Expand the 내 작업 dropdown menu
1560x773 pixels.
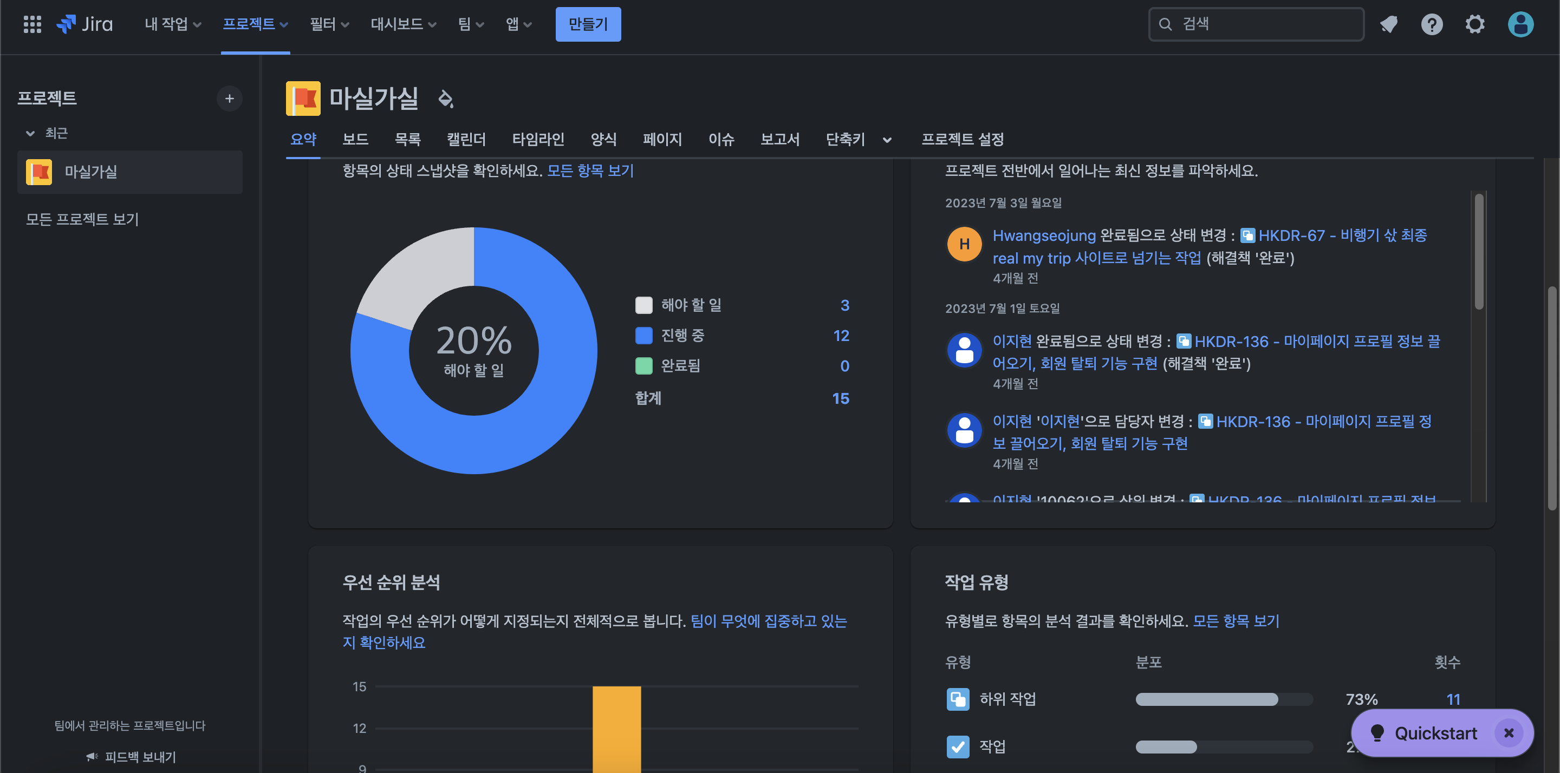coord(173,24)
